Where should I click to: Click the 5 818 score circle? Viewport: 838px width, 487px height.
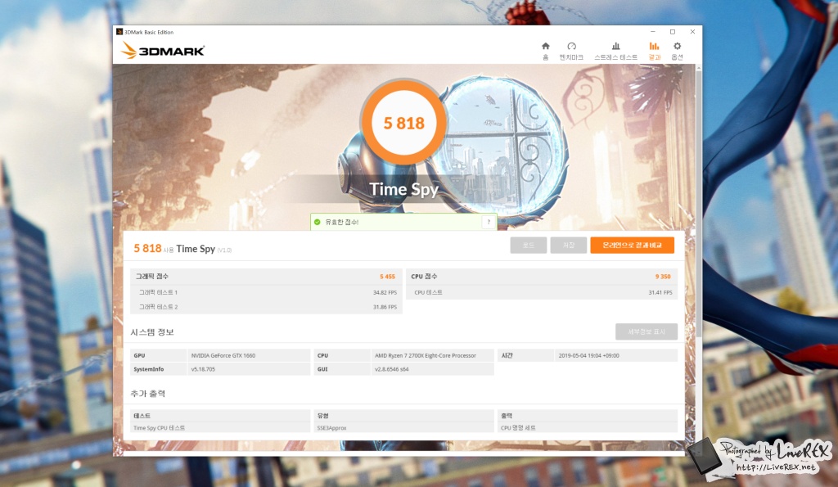tap(403, 123)
